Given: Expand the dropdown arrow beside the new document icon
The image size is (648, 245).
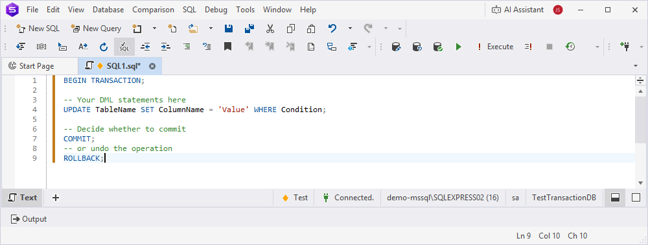Looking at the screenshot, I should coord(155,29).
